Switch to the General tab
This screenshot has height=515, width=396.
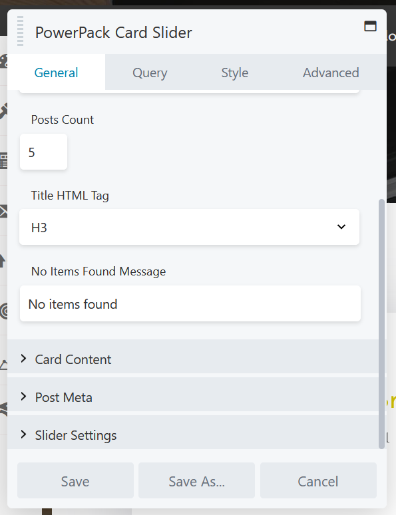coord(56,73)
